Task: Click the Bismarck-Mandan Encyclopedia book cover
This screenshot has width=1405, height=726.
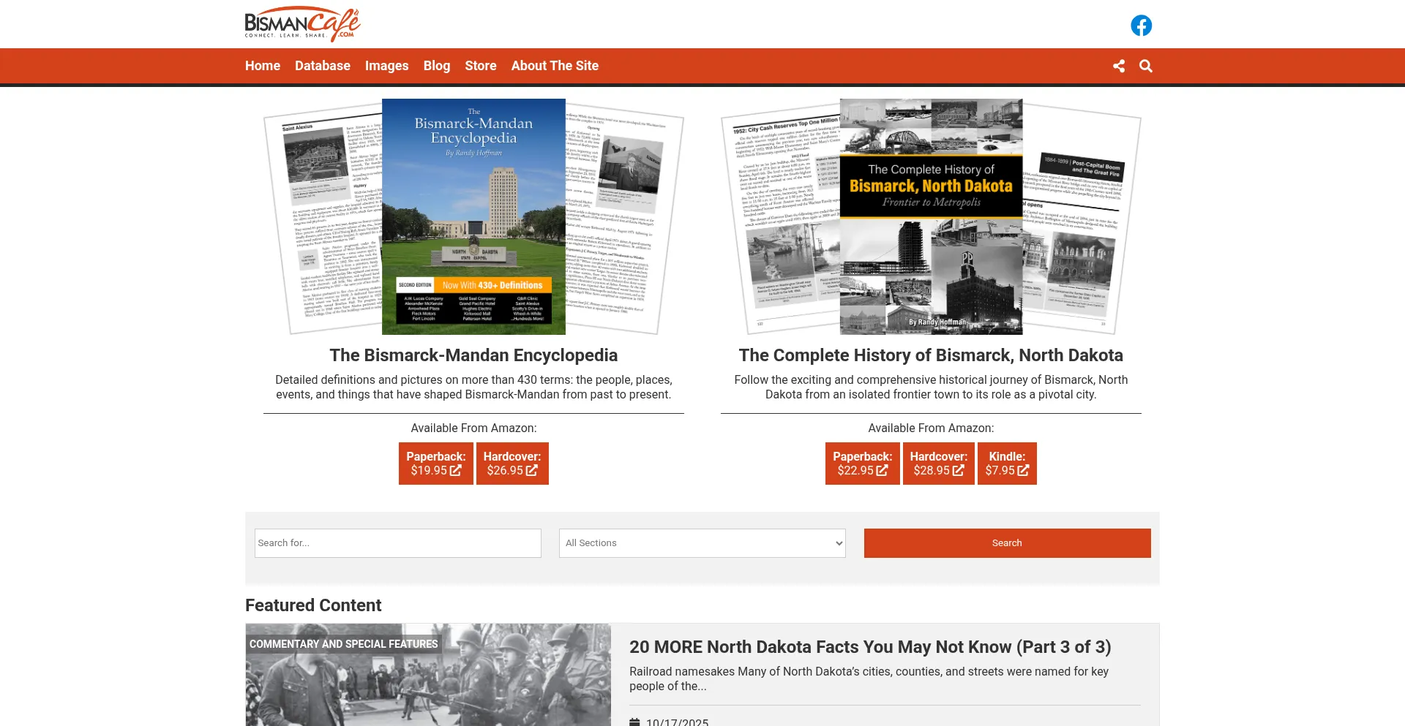Action: tap(473, 216)
